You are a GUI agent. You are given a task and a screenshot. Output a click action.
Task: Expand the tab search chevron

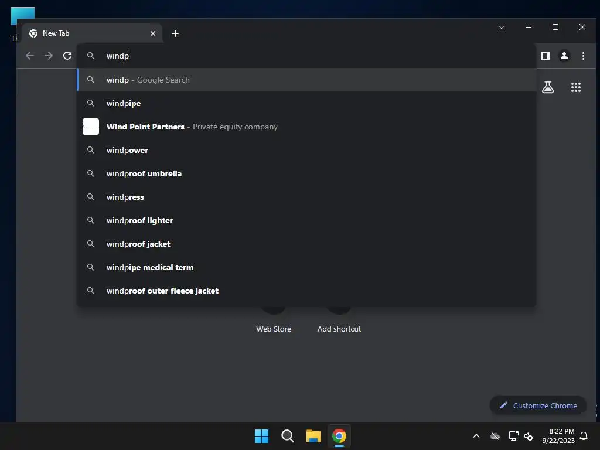pos(502,27)
